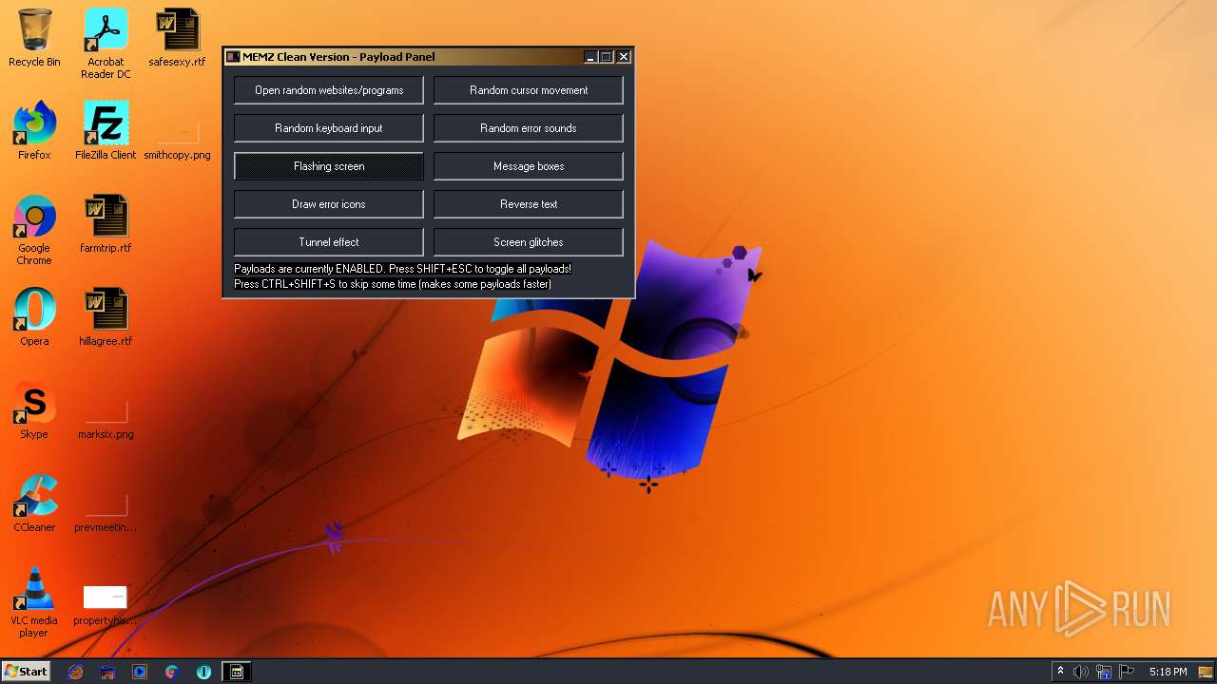Open the Start menu
The height and width of the screenshot is (684, 1217).
(26, 672)
